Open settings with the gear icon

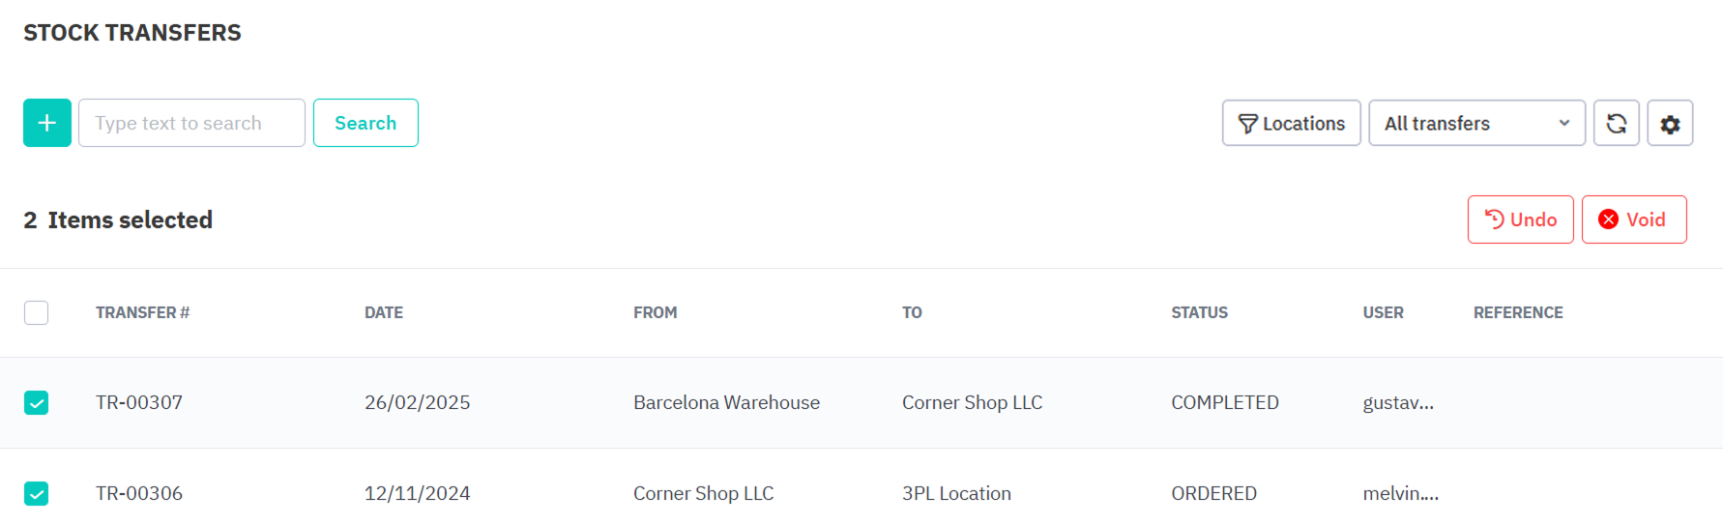click(1670, 123)
